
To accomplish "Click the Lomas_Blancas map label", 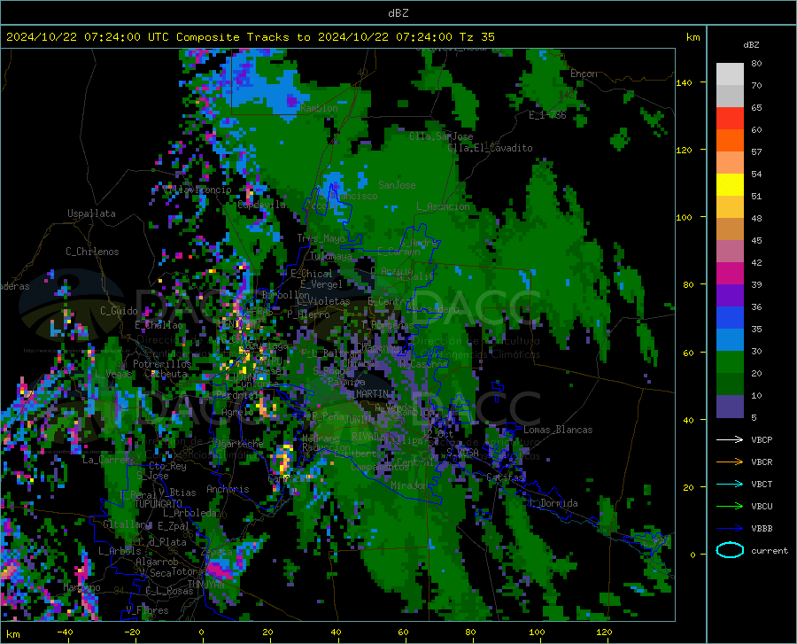I will click(558, 430).
